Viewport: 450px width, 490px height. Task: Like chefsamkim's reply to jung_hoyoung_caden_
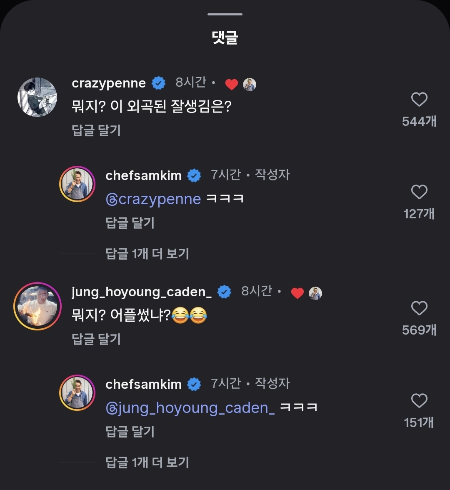[419, 401]
